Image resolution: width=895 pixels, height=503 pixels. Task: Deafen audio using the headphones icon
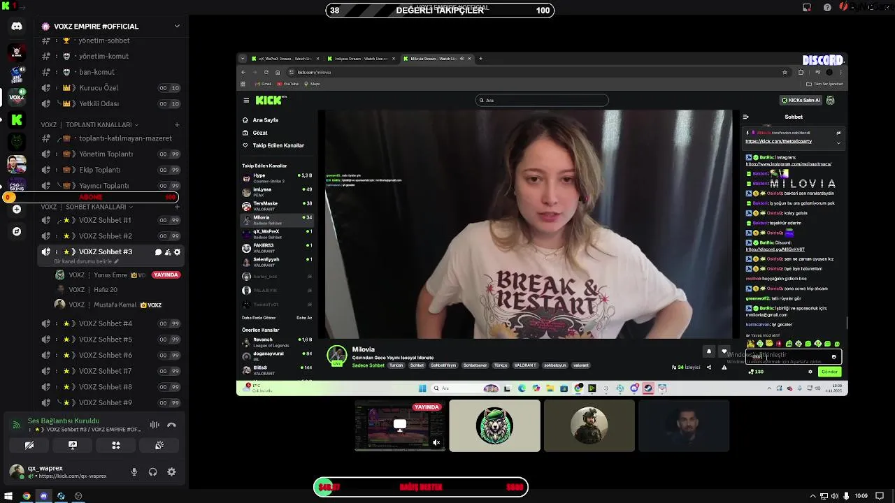[152, 472]
